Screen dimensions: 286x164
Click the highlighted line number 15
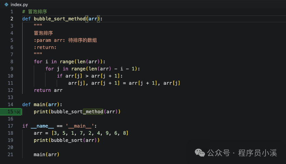[x=10, y=112]
